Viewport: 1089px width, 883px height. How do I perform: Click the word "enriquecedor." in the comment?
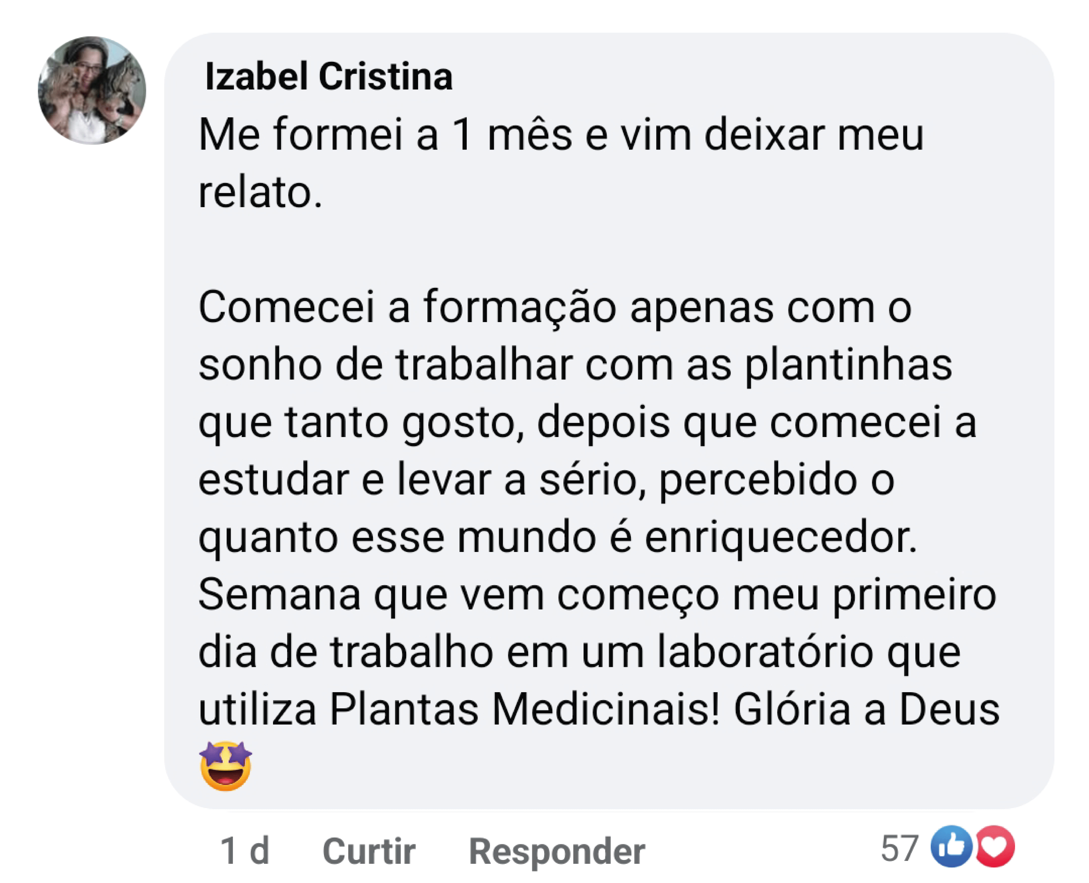pyautogui.click(x=781, y=538)
